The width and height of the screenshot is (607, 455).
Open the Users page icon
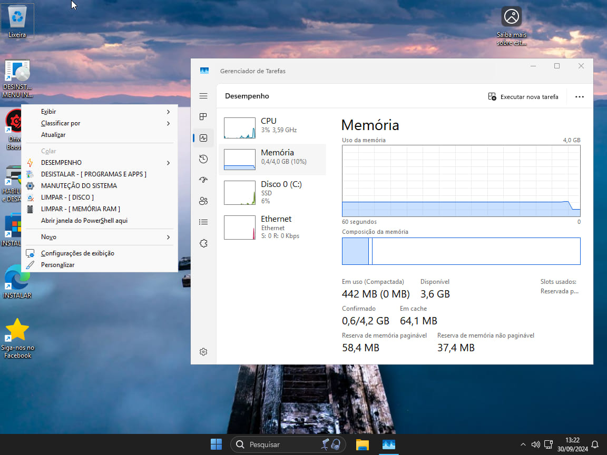click(203, 201)
